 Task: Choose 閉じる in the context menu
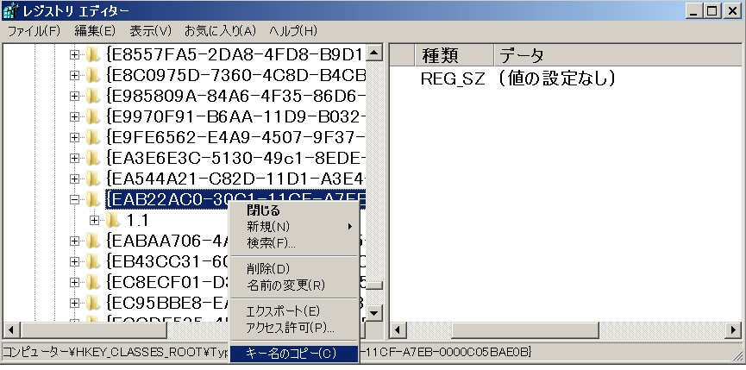pos(294,210)
